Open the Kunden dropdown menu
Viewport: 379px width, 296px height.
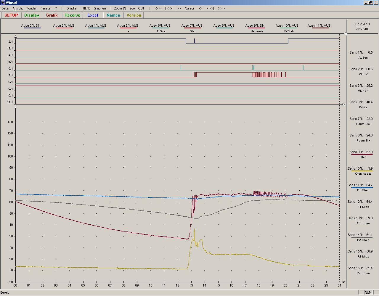point(32,8)
